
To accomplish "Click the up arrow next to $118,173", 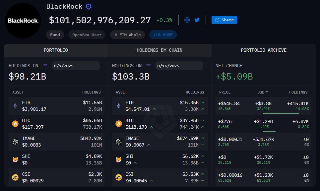I will click(x=152, y=127).
